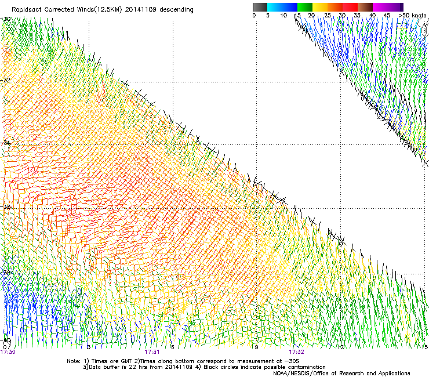Click the purple '17:30' time label

[8, 352]
